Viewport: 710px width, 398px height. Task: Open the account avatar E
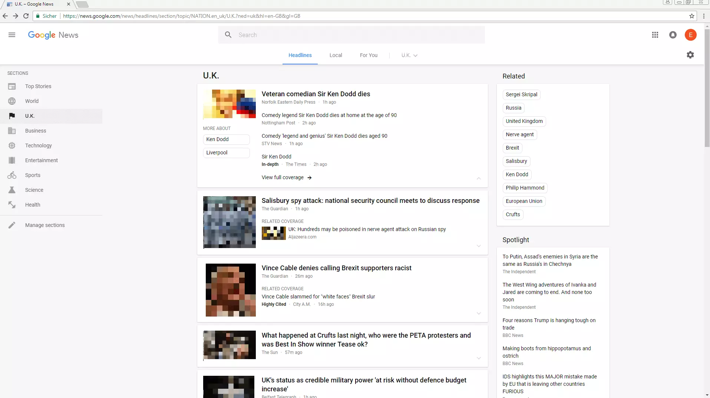(690, 35)
